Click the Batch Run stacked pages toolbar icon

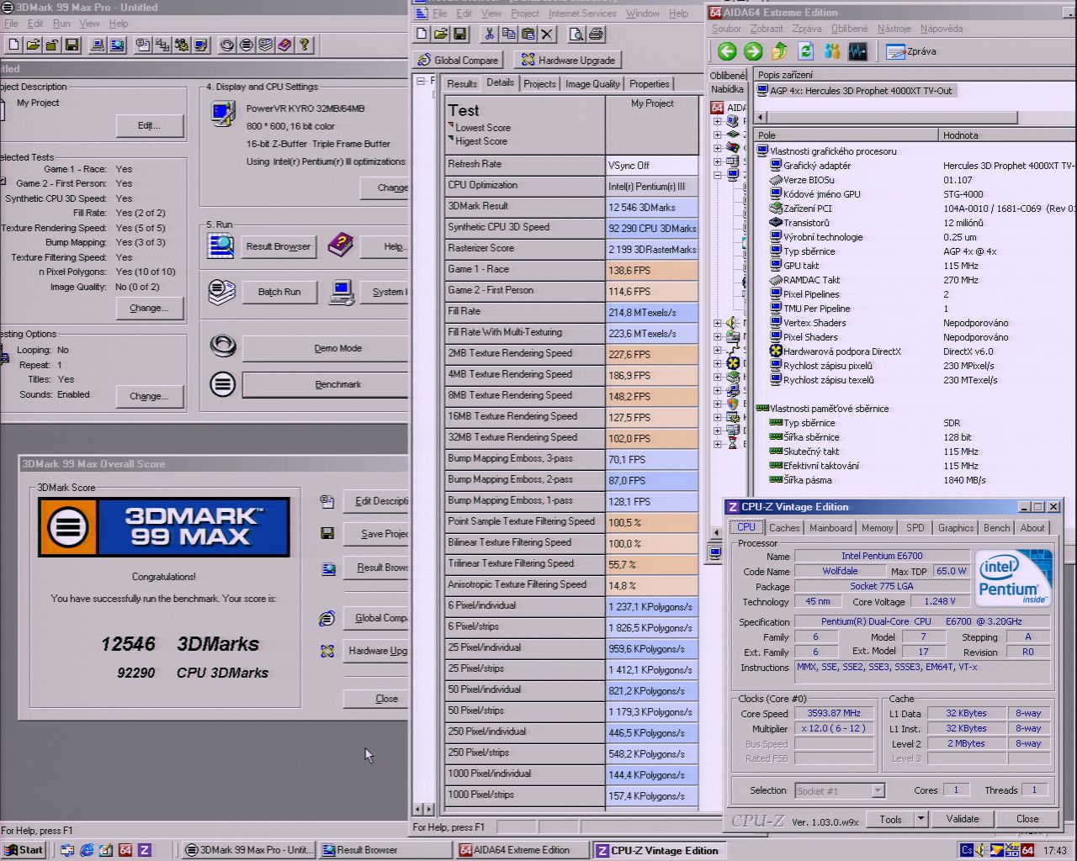(x=265, y=45)
